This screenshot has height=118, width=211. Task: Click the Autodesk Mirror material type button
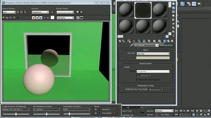point(166,45)
